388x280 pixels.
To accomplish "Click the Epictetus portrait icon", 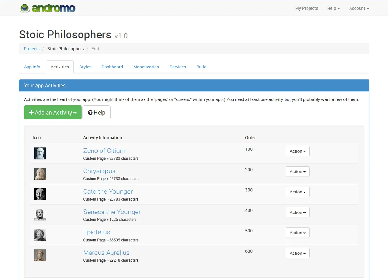I will click(40, 235).
